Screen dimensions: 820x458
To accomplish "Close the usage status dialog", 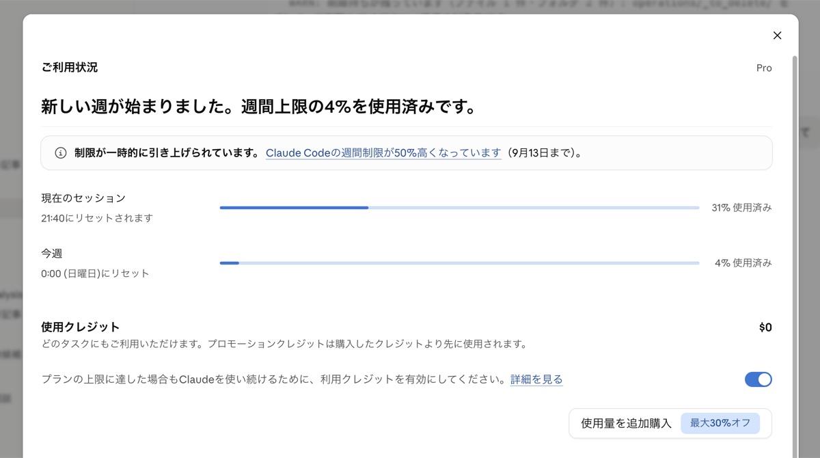I will (x=777, y=36).
